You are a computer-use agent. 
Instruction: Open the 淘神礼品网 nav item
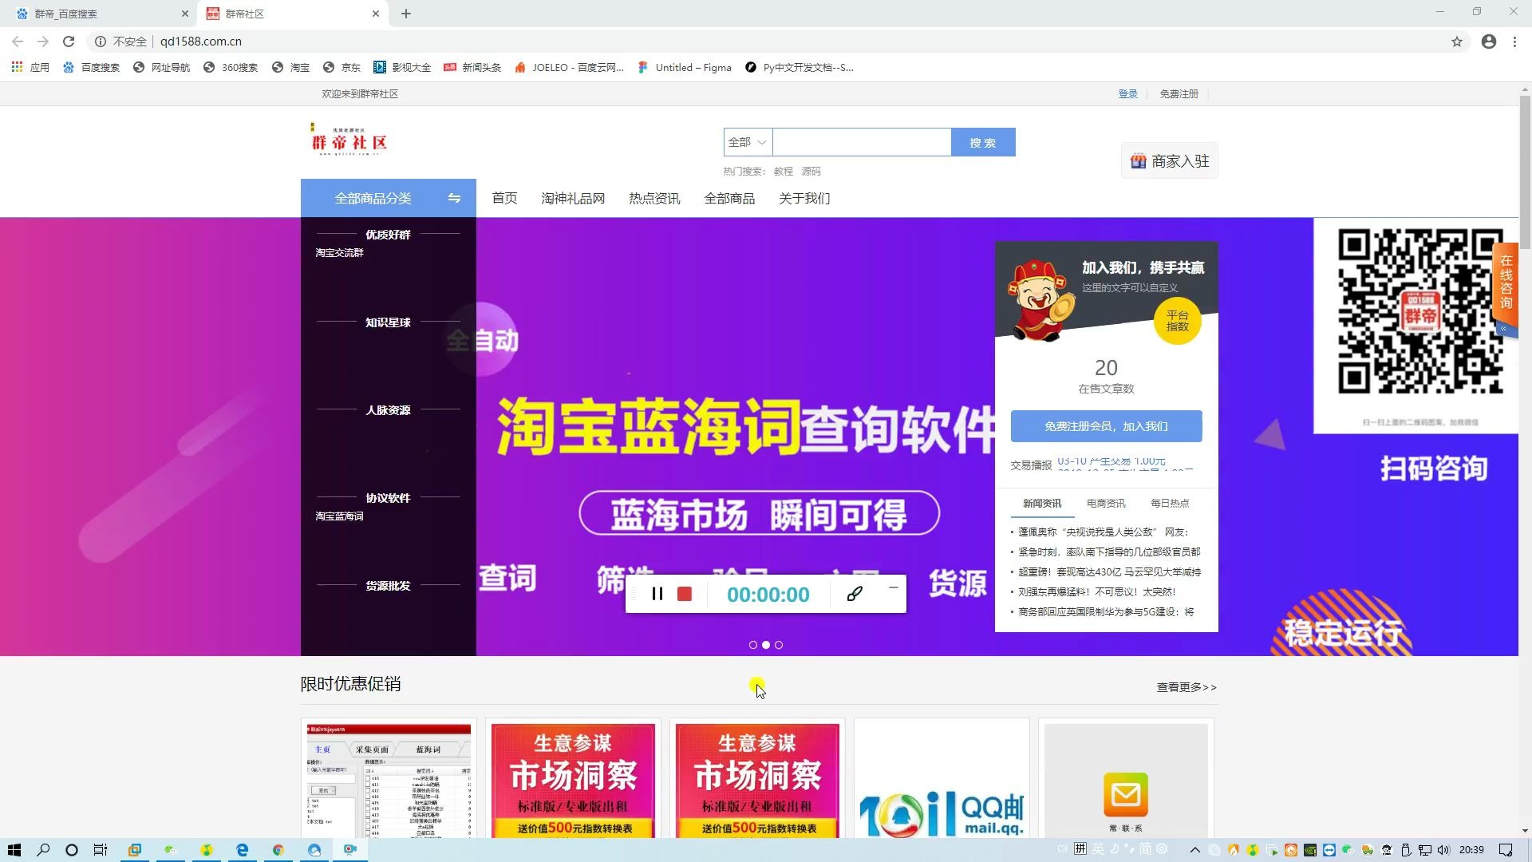573,198
